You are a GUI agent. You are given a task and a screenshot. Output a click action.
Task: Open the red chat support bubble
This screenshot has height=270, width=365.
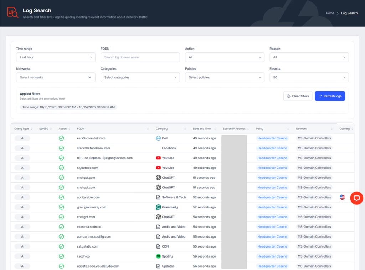pyautogui.click(x=356, y=198)
